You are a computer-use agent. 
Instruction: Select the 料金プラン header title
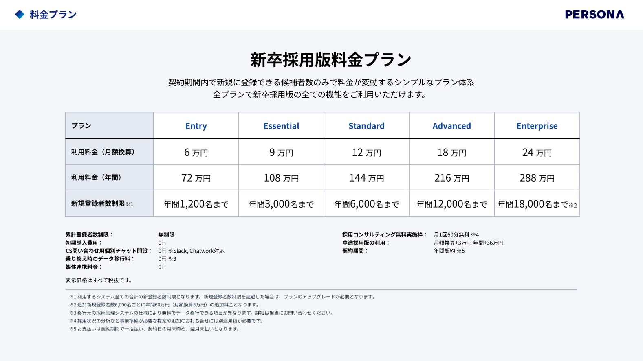coord(53,15)
